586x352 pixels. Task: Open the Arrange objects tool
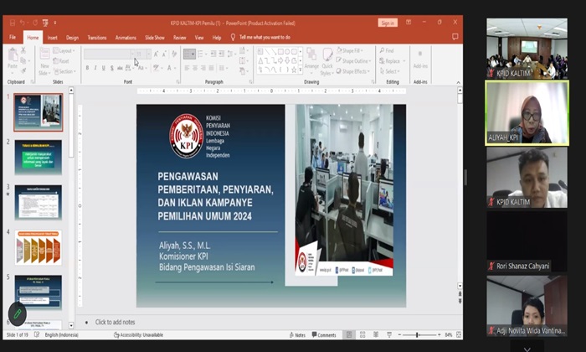(311, 59)
